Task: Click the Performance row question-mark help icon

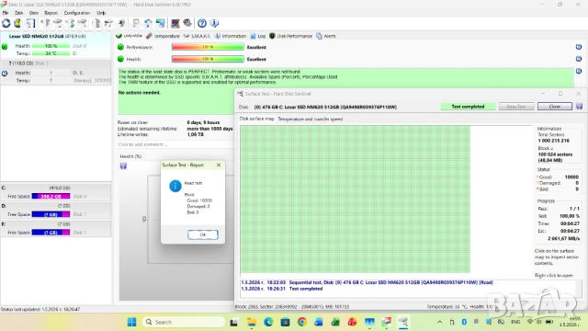Action: 579,47
